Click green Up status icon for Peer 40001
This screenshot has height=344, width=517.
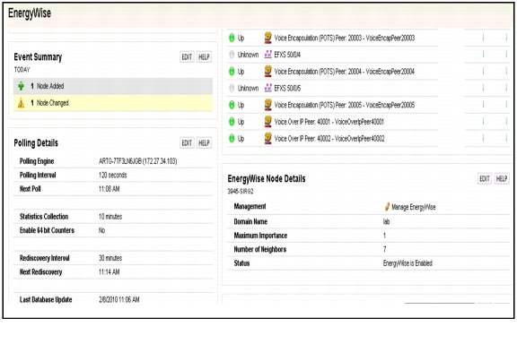pyautogui.click(x=232, y=122)
